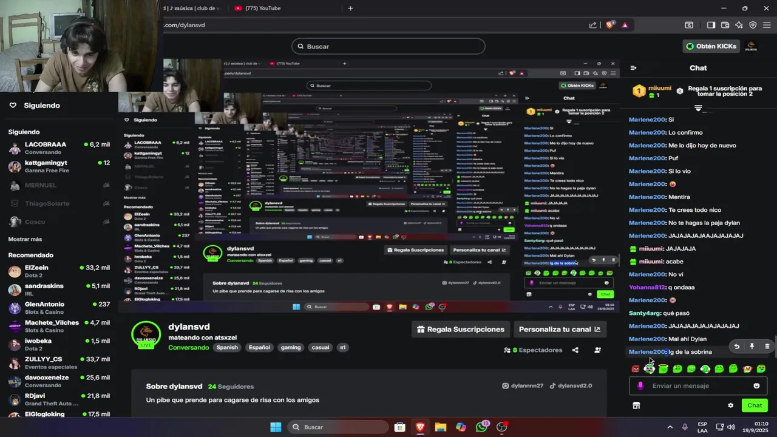Pin the hovered chat message
Image resolution: width=777 pixels, height=437 pixels.
(752, 347)
